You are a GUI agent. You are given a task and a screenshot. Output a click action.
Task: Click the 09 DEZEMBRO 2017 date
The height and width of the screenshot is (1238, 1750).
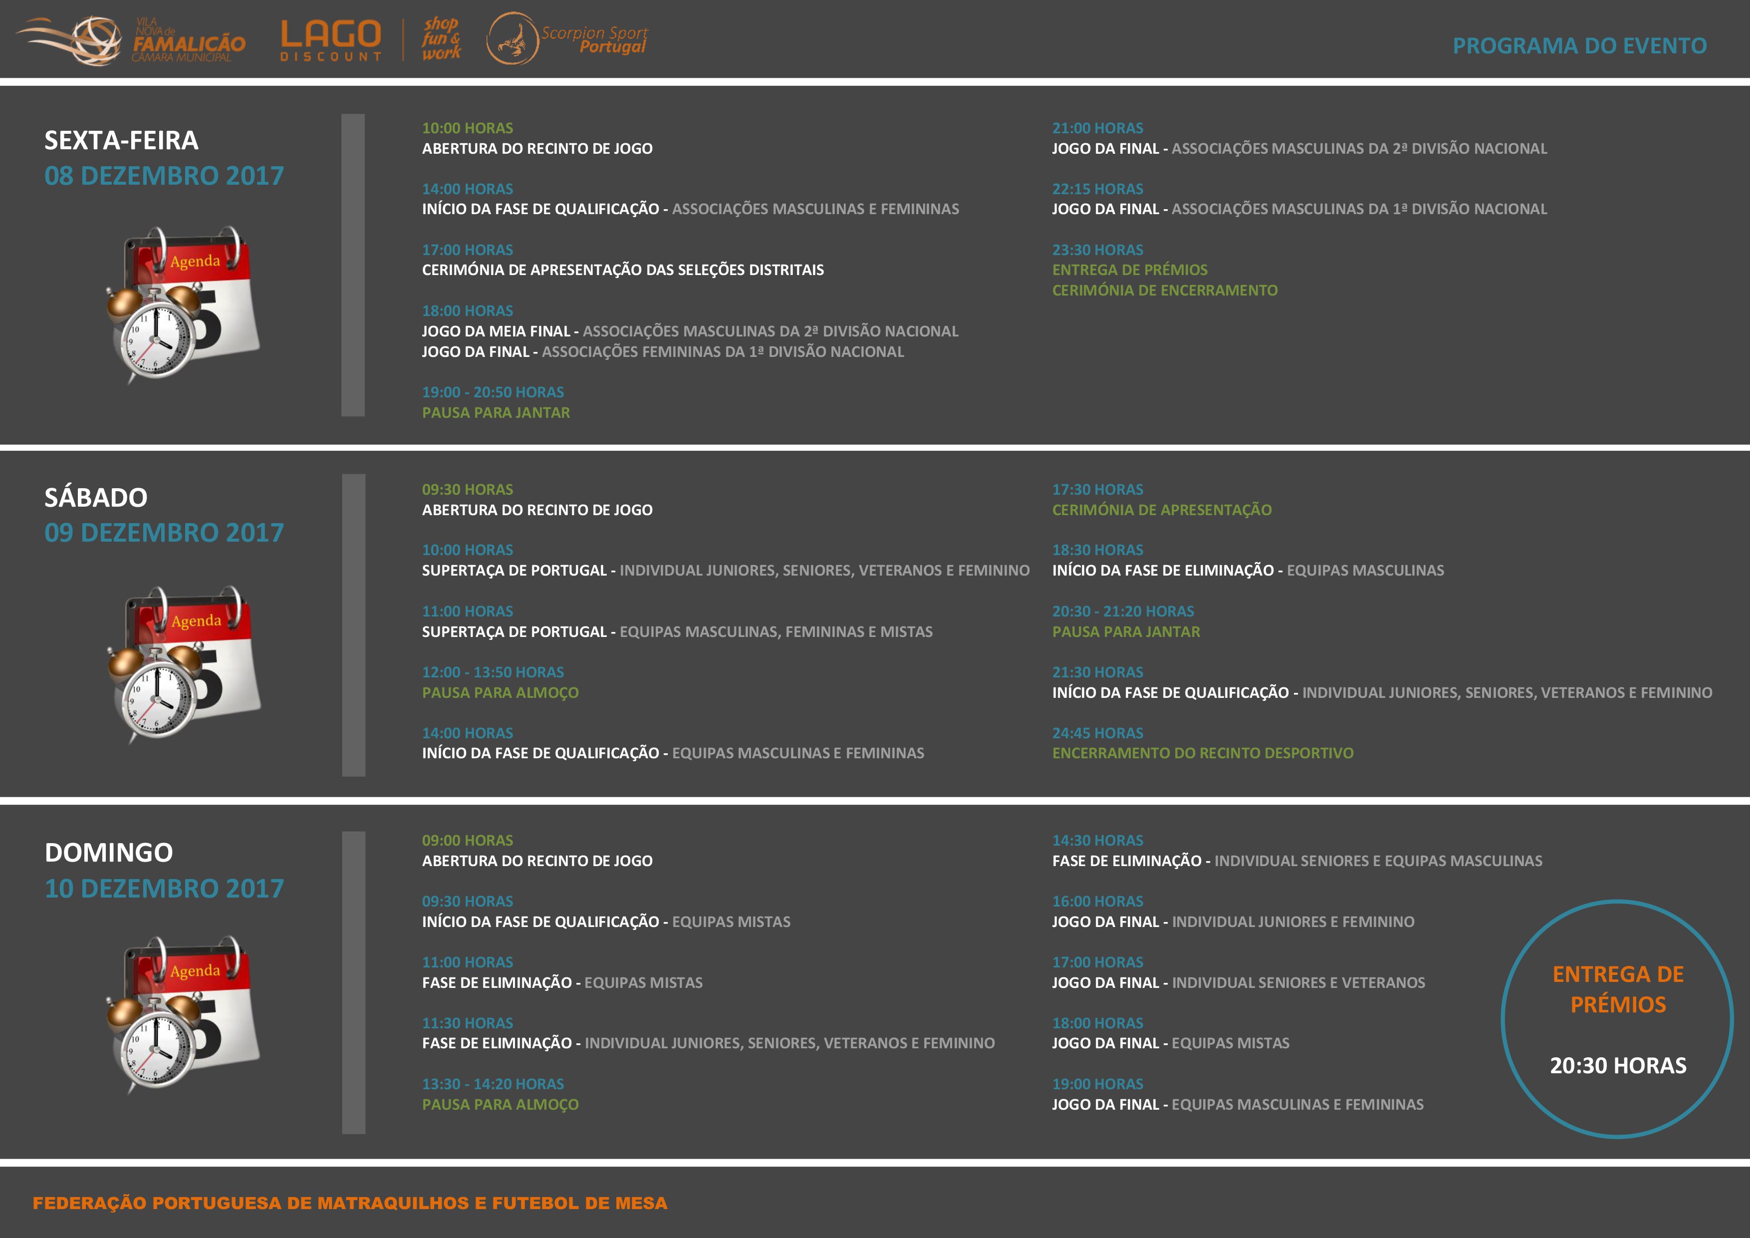tap(164, 533)
